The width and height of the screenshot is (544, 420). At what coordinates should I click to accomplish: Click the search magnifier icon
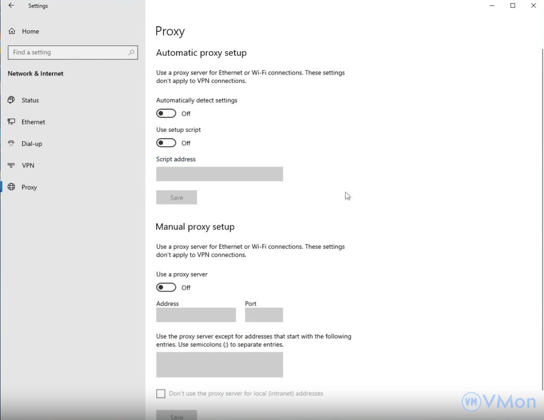[131, 53]
